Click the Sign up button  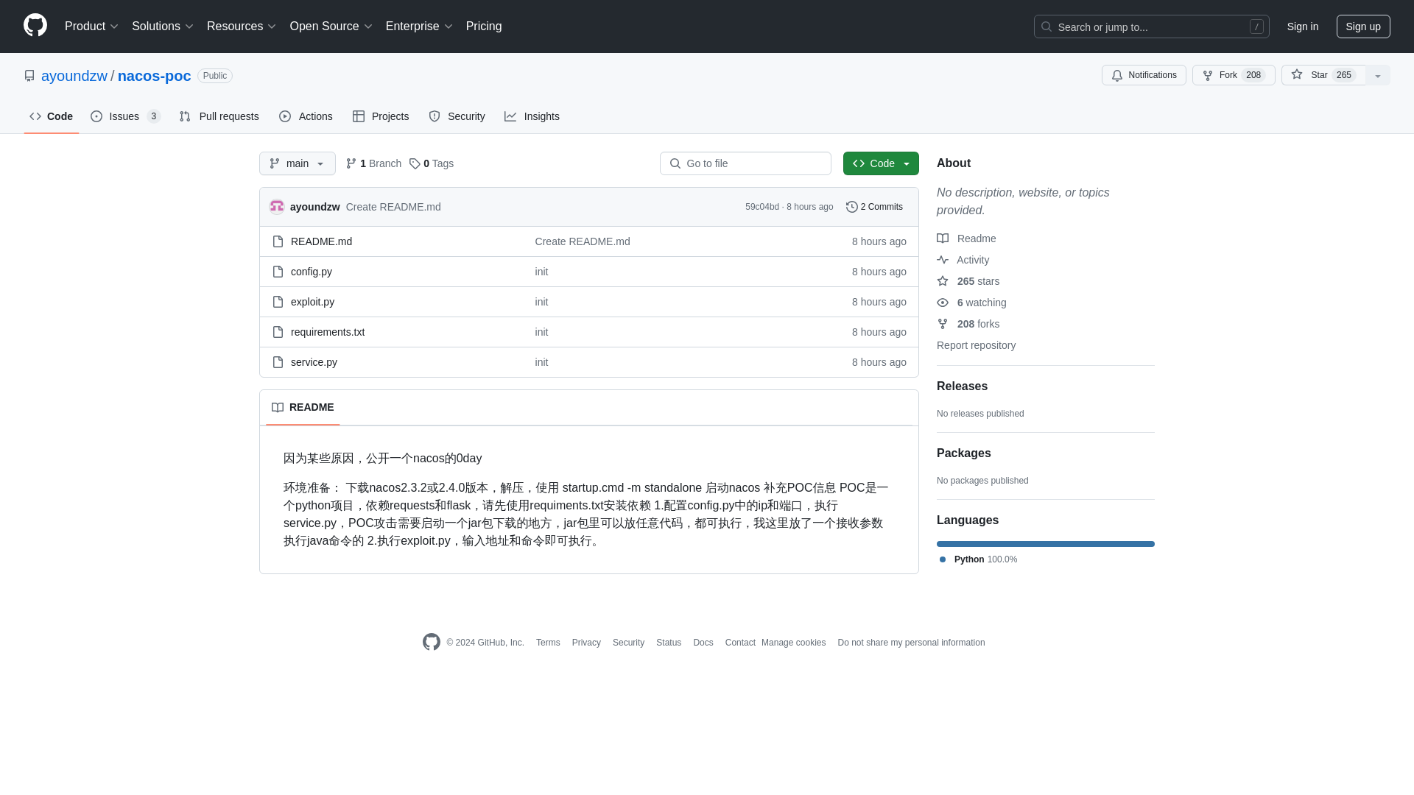[x=1363, y=26]
